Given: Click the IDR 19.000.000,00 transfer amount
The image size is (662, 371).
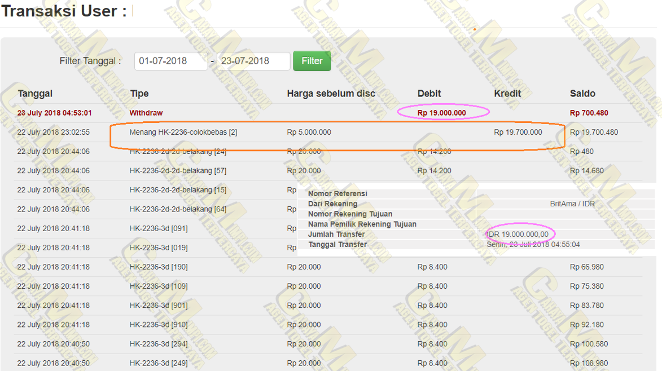Looking at the screenshot, I should tap(518, 235).
